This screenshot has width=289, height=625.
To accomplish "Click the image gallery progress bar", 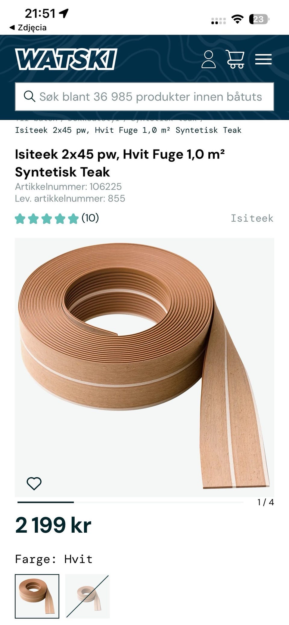I will pos(130,502).
